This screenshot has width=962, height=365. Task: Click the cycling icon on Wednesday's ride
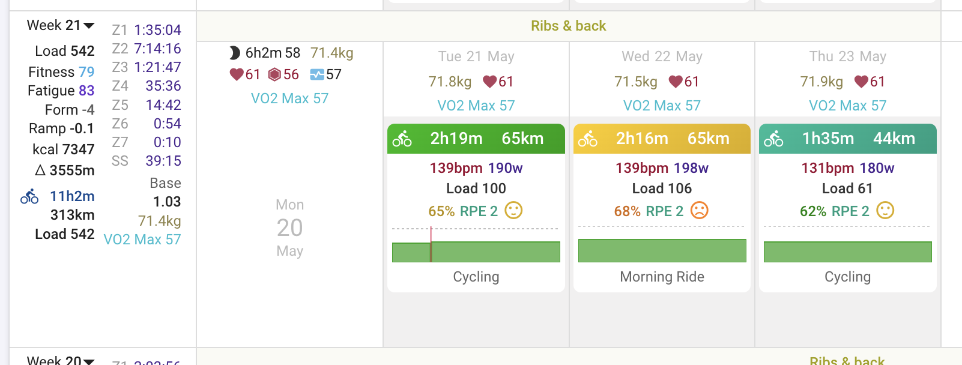tap(587, 139)
